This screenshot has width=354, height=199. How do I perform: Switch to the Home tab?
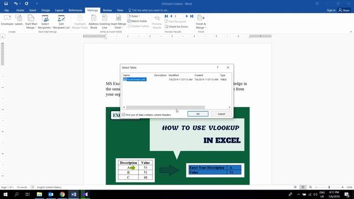[20, 10]
